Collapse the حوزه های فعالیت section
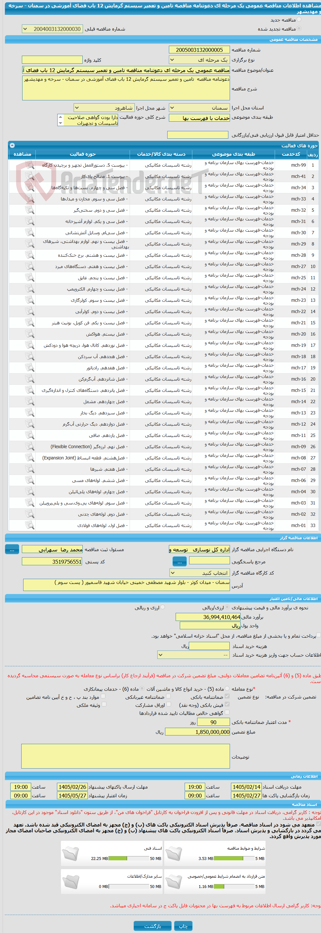The width and height of the screenshot is (321, 933). [12, 145]
